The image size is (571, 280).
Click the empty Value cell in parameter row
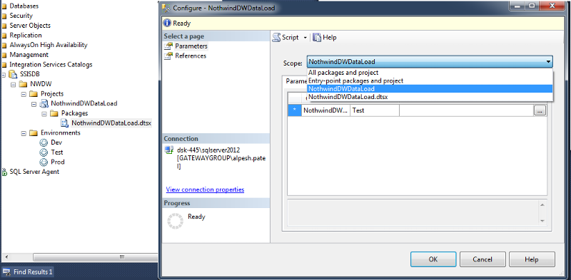click(467, 110)
